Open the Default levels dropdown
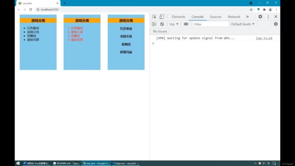This screenshot has width=295, height=166. click(x=243, y=24)
